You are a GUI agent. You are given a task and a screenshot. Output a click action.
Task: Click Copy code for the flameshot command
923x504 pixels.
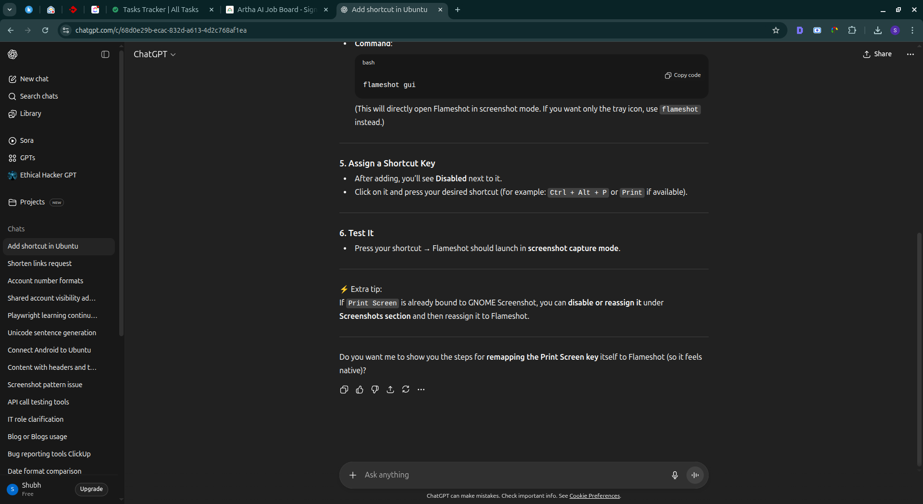(x=683, y=76)
